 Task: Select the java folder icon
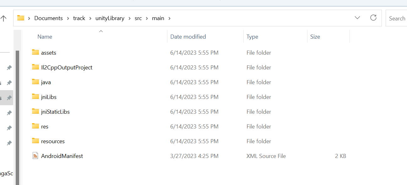pyautogui.click(x=35, y=82)
